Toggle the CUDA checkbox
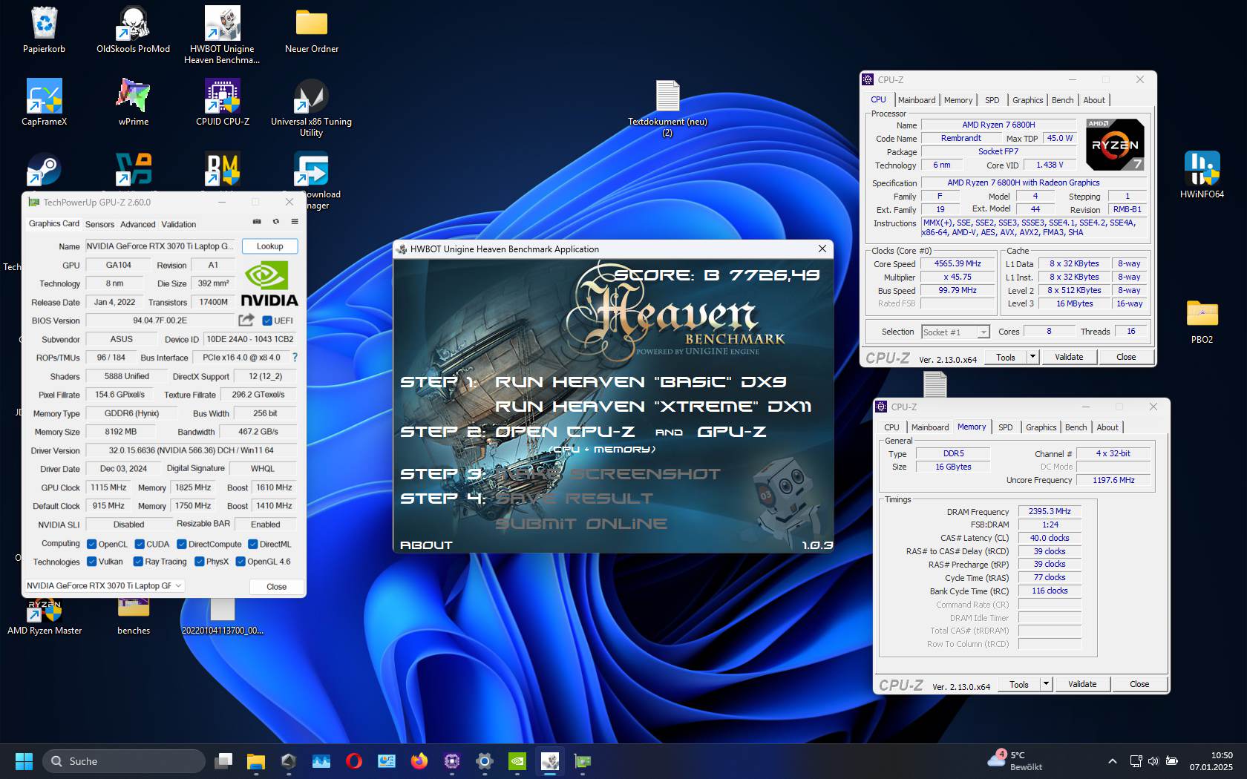 [140, 544]
